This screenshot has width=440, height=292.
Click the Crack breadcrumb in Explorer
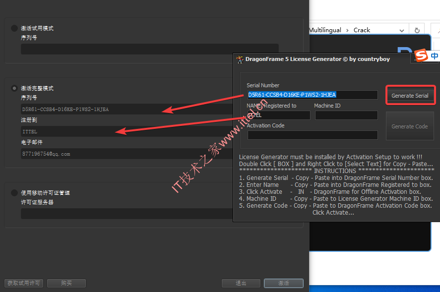click(362, 30)
